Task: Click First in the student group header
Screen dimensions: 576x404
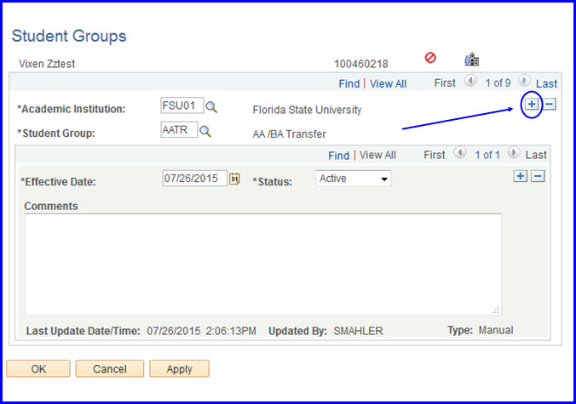Action: point(445,83)
